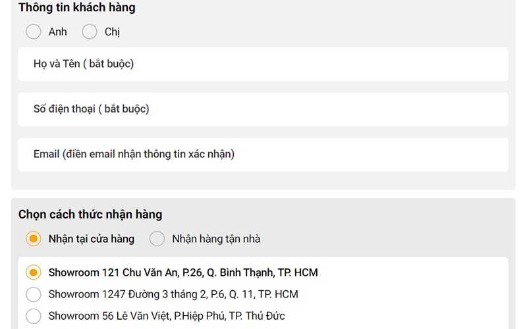This screenshot has width=527, height=329.
Task: Select the Anh radio button circle
Action: point(33,32)
